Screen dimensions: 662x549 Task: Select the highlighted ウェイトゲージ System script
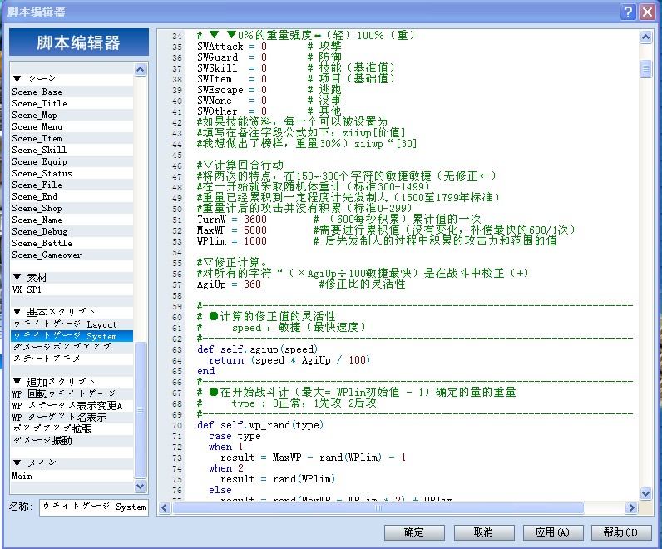pyautogui.click(x=72, y=336)
